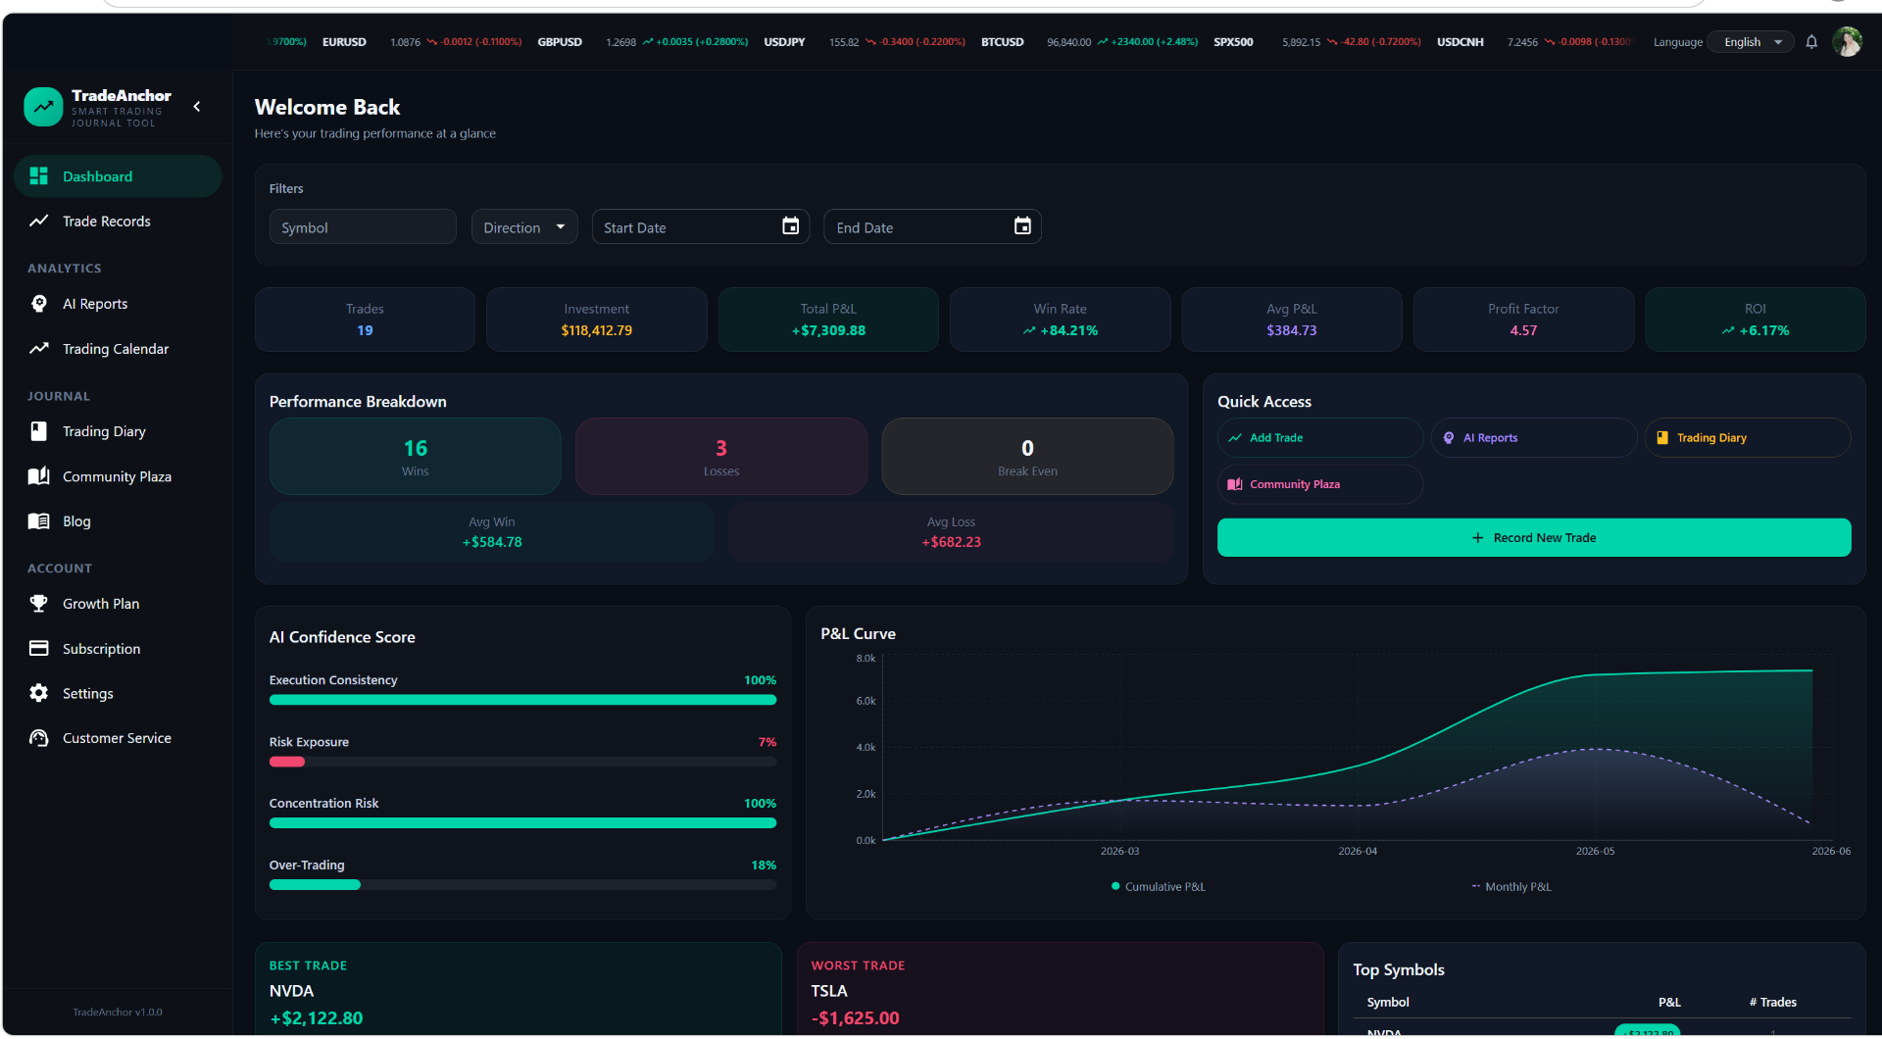This screenshot has height=1039, width=1882.
Task: Click the Record New Trade button
Action: [x=1534, y=538]
